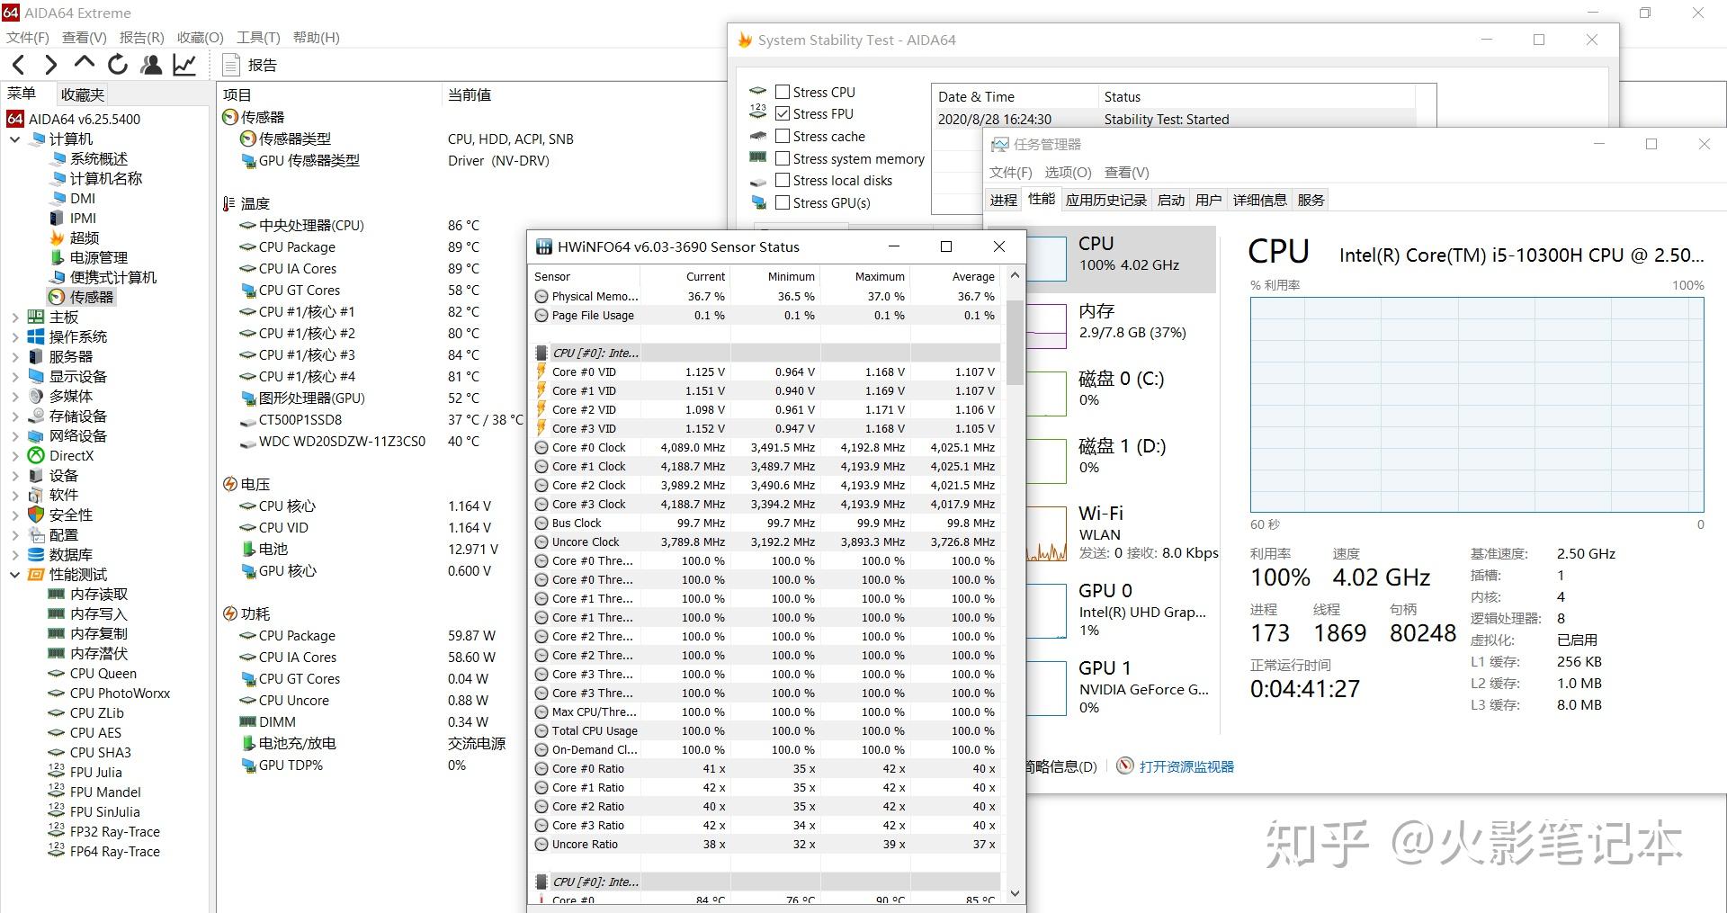This screenshot has width=1727, height=913.
Task: Select the GPU 1 NVIDIA panel
Action: coord(1121,687)
